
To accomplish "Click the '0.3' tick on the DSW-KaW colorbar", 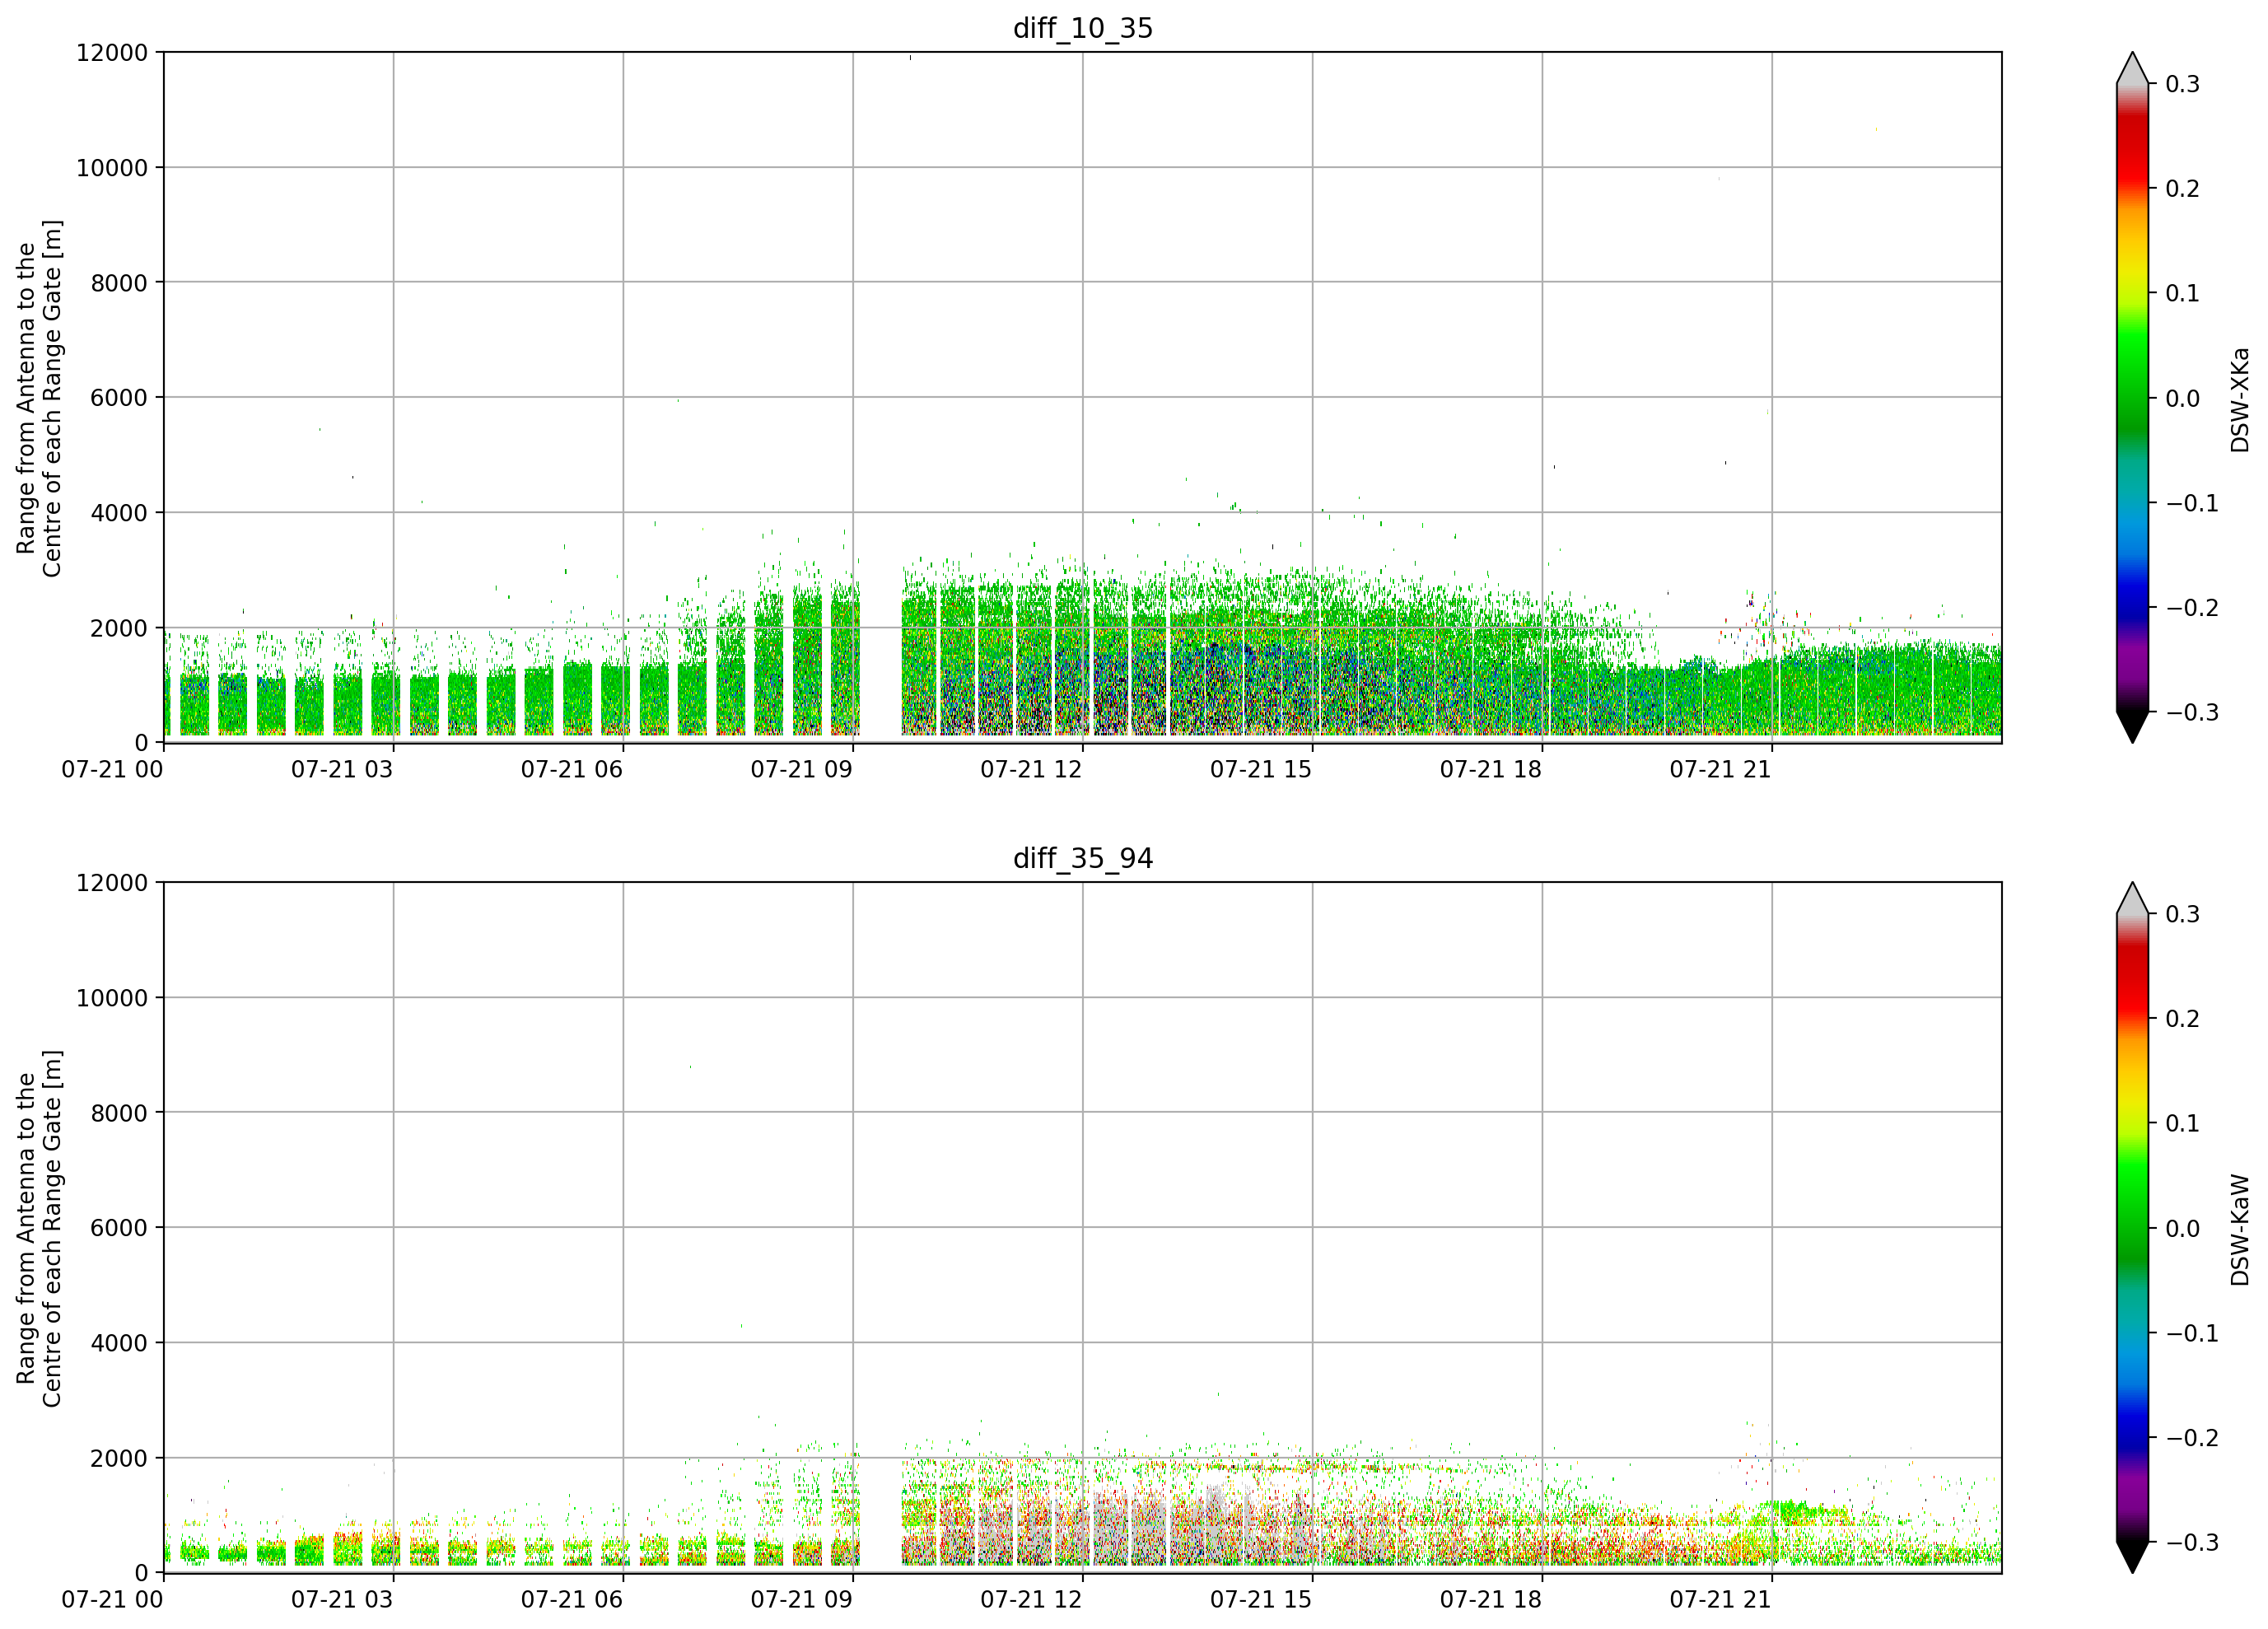I will (x=2183, y=914).
